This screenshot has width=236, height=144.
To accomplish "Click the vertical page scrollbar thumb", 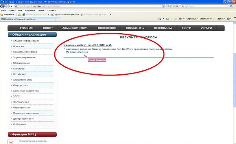I will coord(234,80).
